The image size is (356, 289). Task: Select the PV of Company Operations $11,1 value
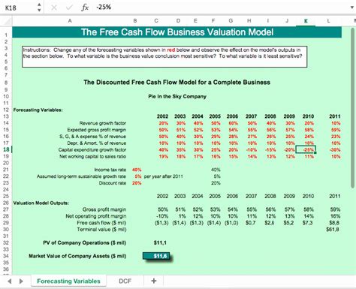tap(160, 242)
